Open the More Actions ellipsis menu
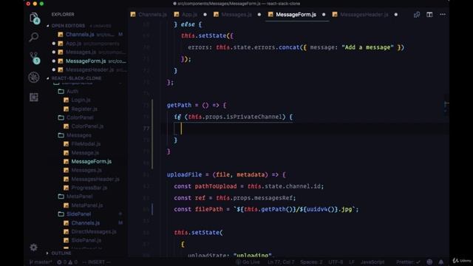This screenshot has height=266, width=473. 443,15
